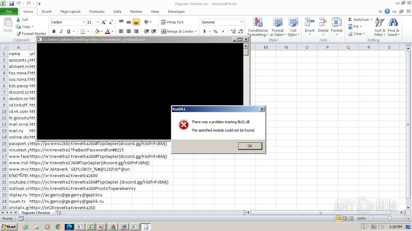Click the Cut scissors icon
412x231 pixels.
click(18, 20)
